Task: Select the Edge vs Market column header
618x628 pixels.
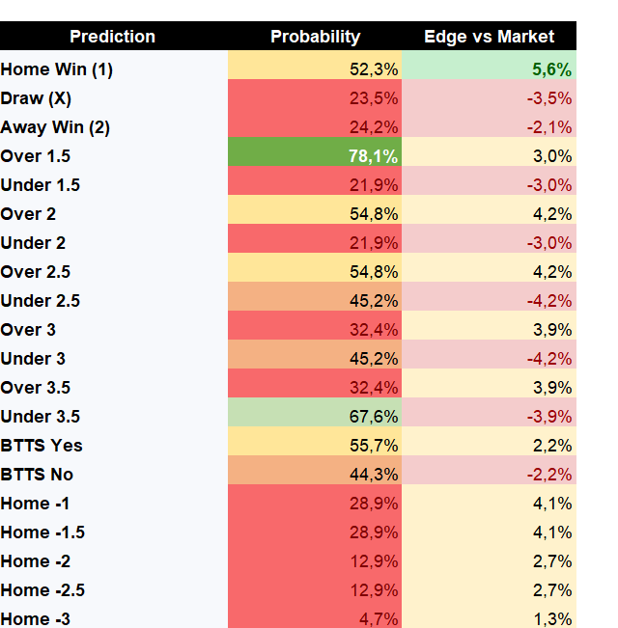Action: [x=489, y=36]
